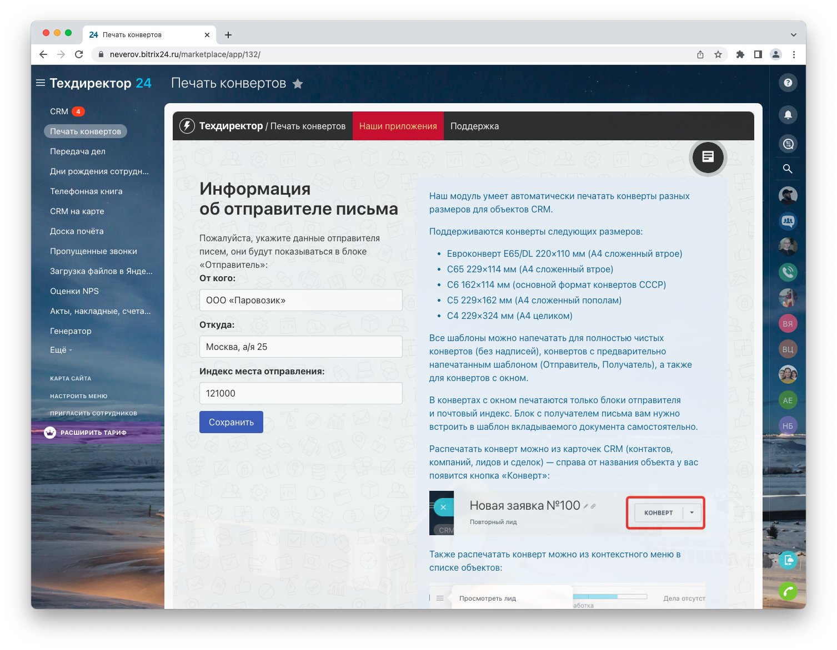
Task: Toggle the browser side panel icon
Action: pyautogui.click(x=758, y=54)
